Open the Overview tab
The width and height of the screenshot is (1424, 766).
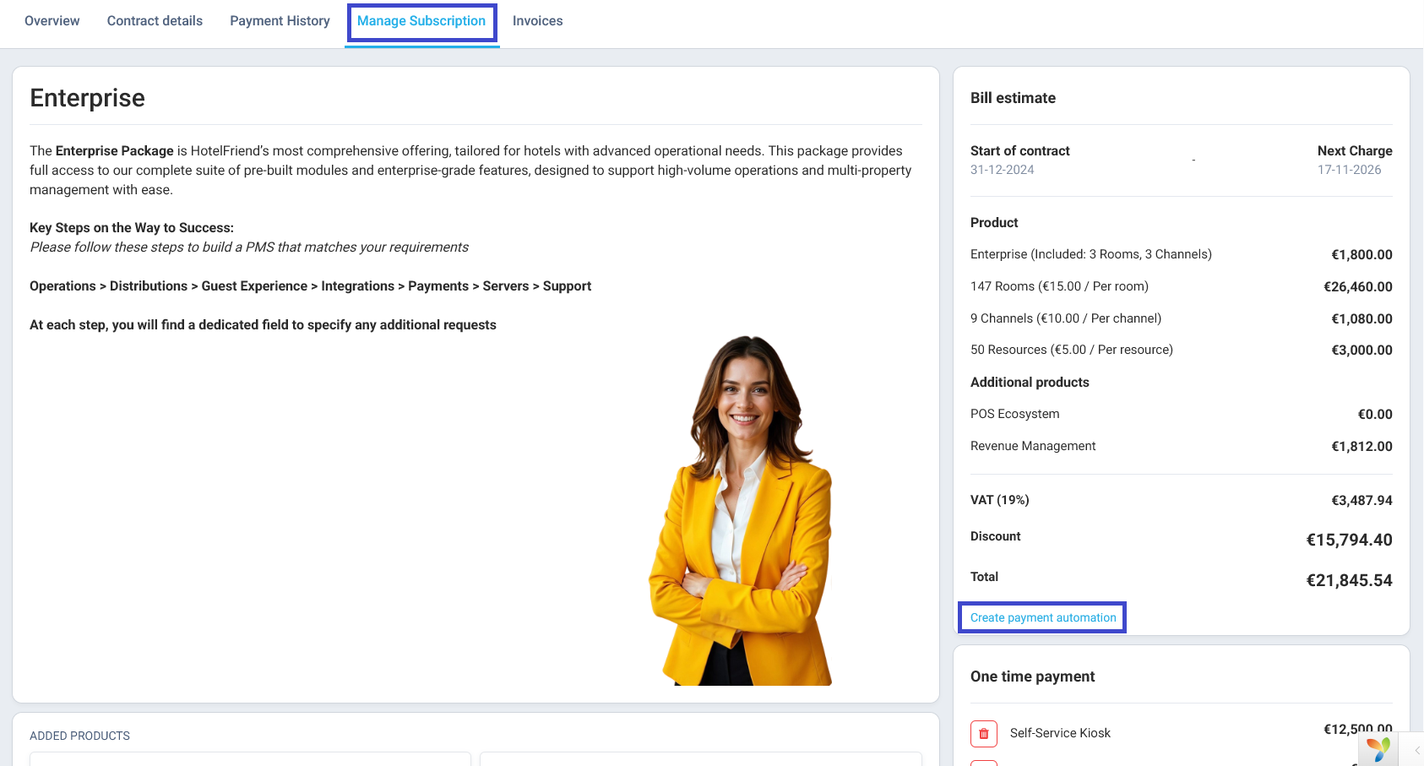pyautogui.click(x=52, y=21)
